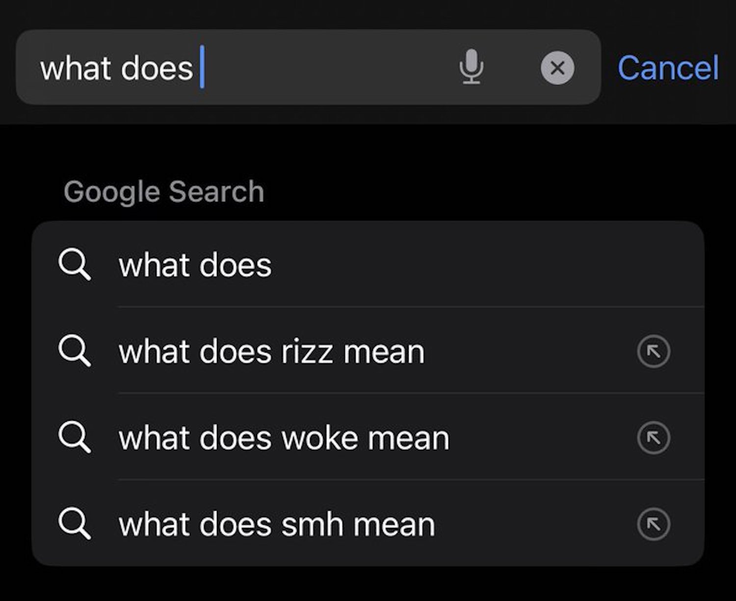Insert woke suggestion using its arrow icon

coord(654,437)
